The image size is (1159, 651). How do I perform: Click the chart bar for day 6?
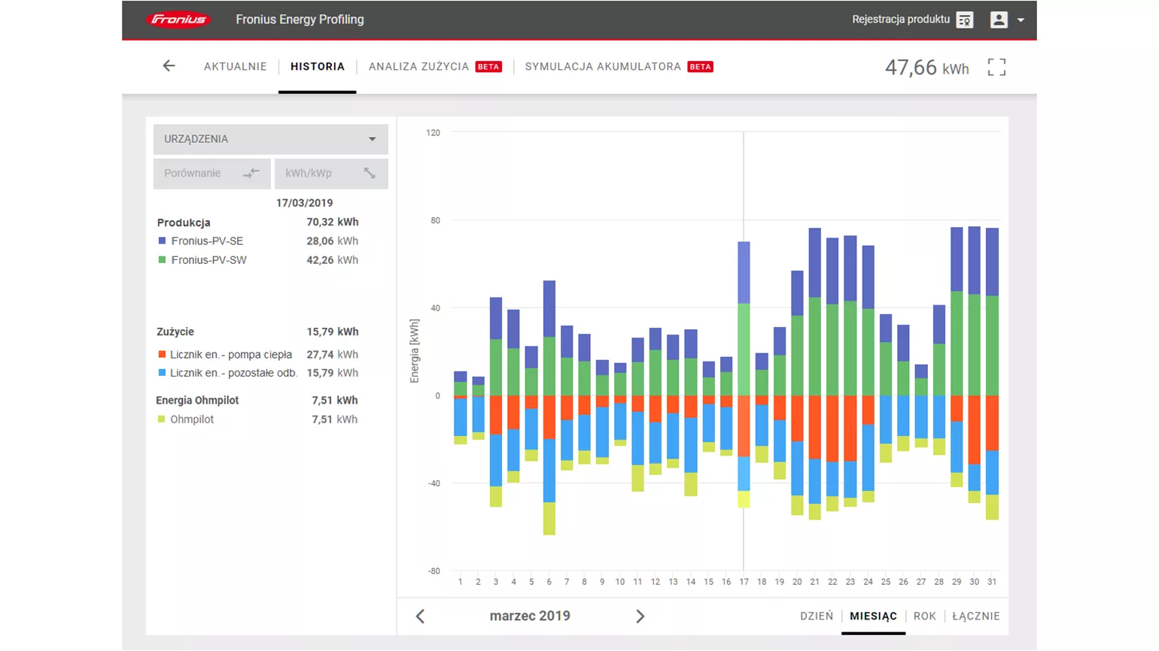tap(549, 407)
